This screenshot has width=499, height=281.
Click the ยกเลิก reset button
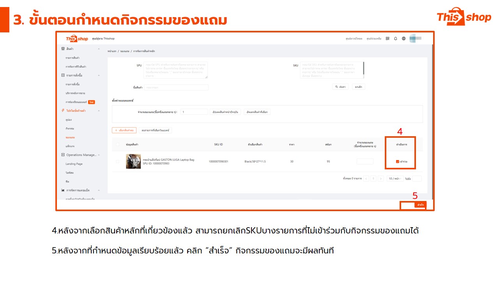(x=359, y=87)
